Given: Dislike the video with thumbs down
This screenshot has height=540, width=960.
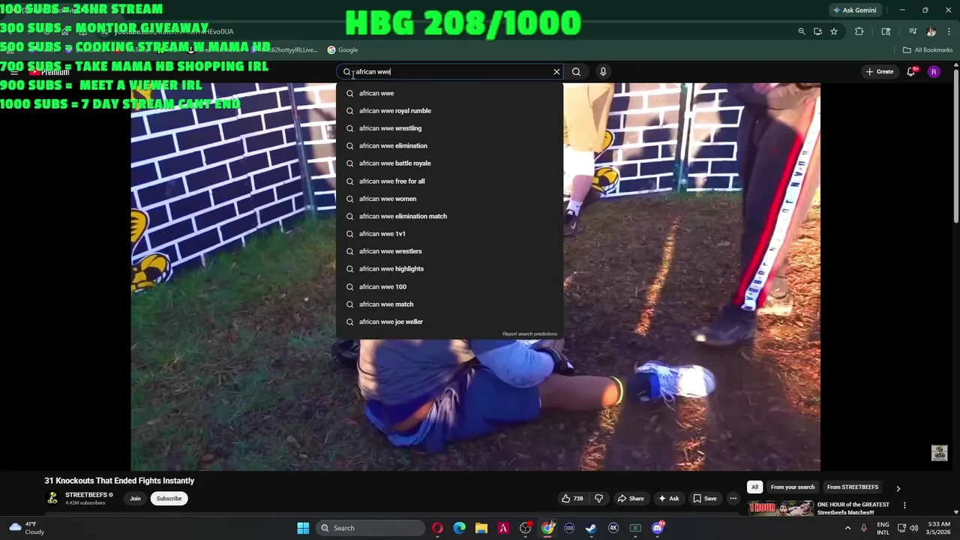Looking at the screenshot, I should point(598,499).
